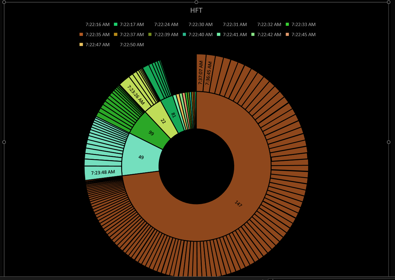Click the green swatch for 7:22:17 AM
395x280 pixels.
point(116,24)
